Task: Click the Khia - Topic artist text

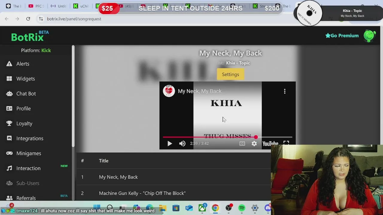Action: 238,63
